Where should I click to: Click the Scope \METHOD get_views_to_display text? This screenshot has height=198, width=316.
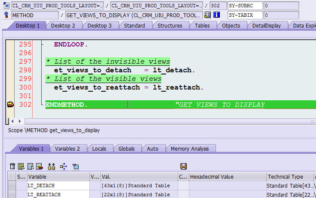click(54, 130)
